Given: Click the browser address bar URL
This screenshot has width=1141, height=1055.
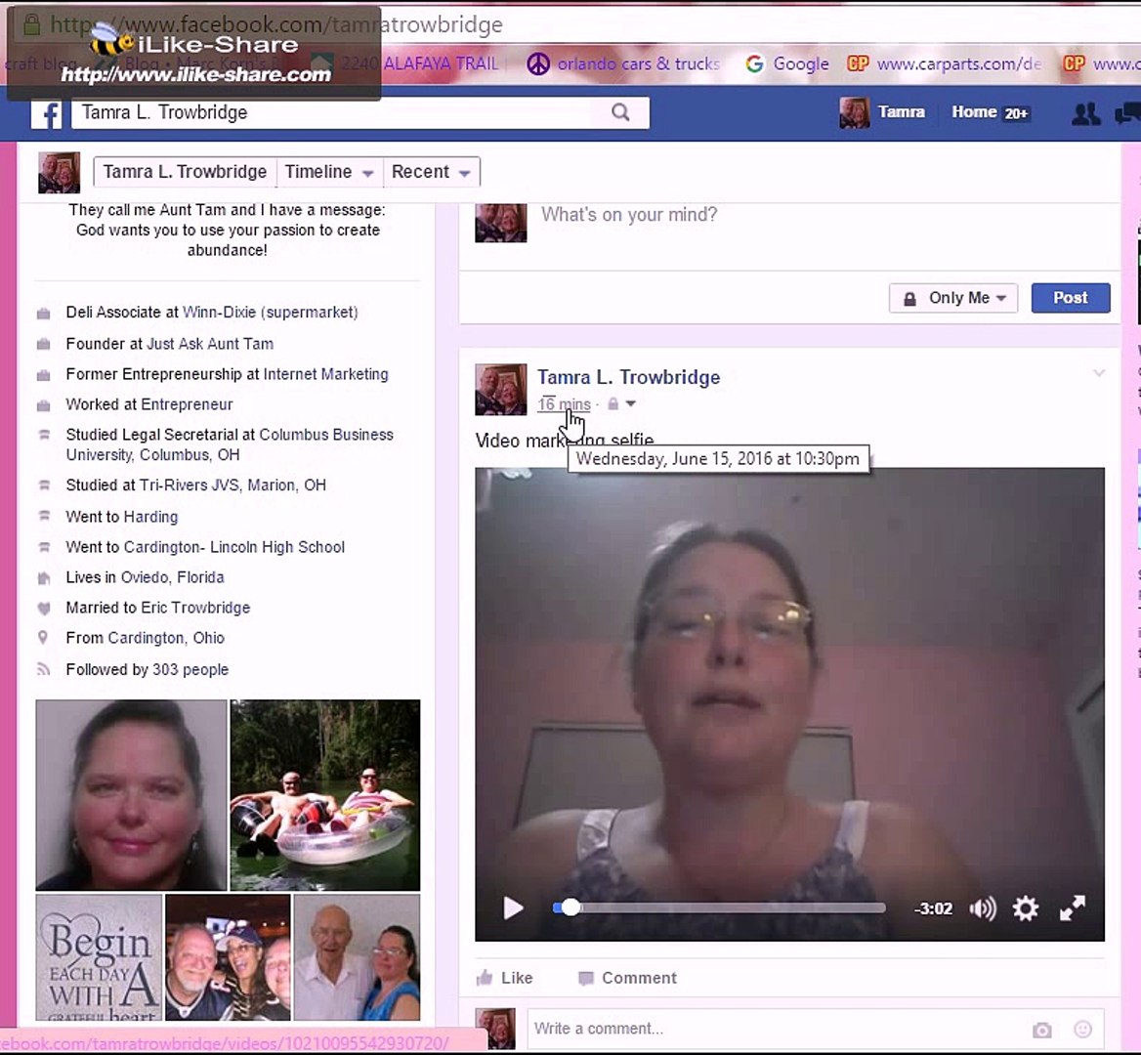Looking at the screenshot, I should pos(276,24).
